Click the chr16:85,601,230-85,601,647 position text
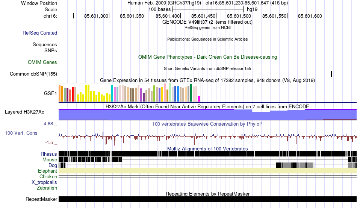This screenshot has width=357, height=208. (x=247, y=3)
